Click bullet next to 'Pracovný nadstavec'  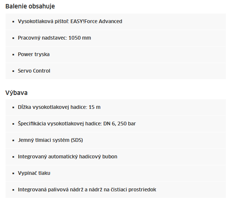click(13, 38)
